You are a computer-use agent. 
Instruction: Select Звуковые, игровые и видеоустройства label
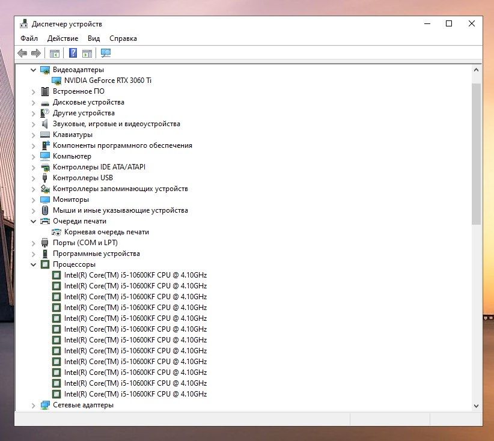[x=116, y=124]
